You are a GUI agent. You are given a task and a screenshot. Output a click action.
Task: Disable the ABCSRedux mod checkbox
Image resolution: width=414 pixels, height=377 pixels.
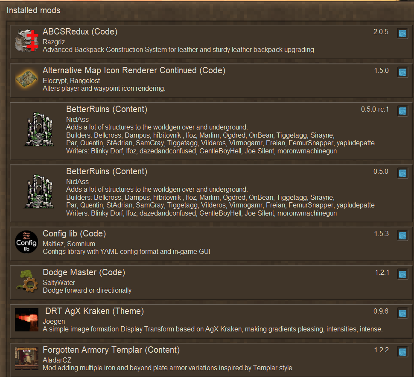tap(402, 34)
